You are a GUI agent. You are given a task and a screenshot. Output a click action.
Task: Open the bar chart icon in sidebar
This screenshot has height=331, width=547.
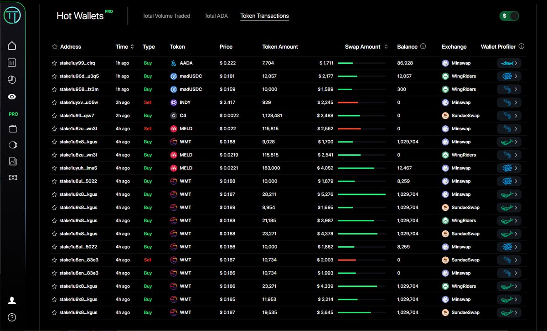[x=12, y=63]
